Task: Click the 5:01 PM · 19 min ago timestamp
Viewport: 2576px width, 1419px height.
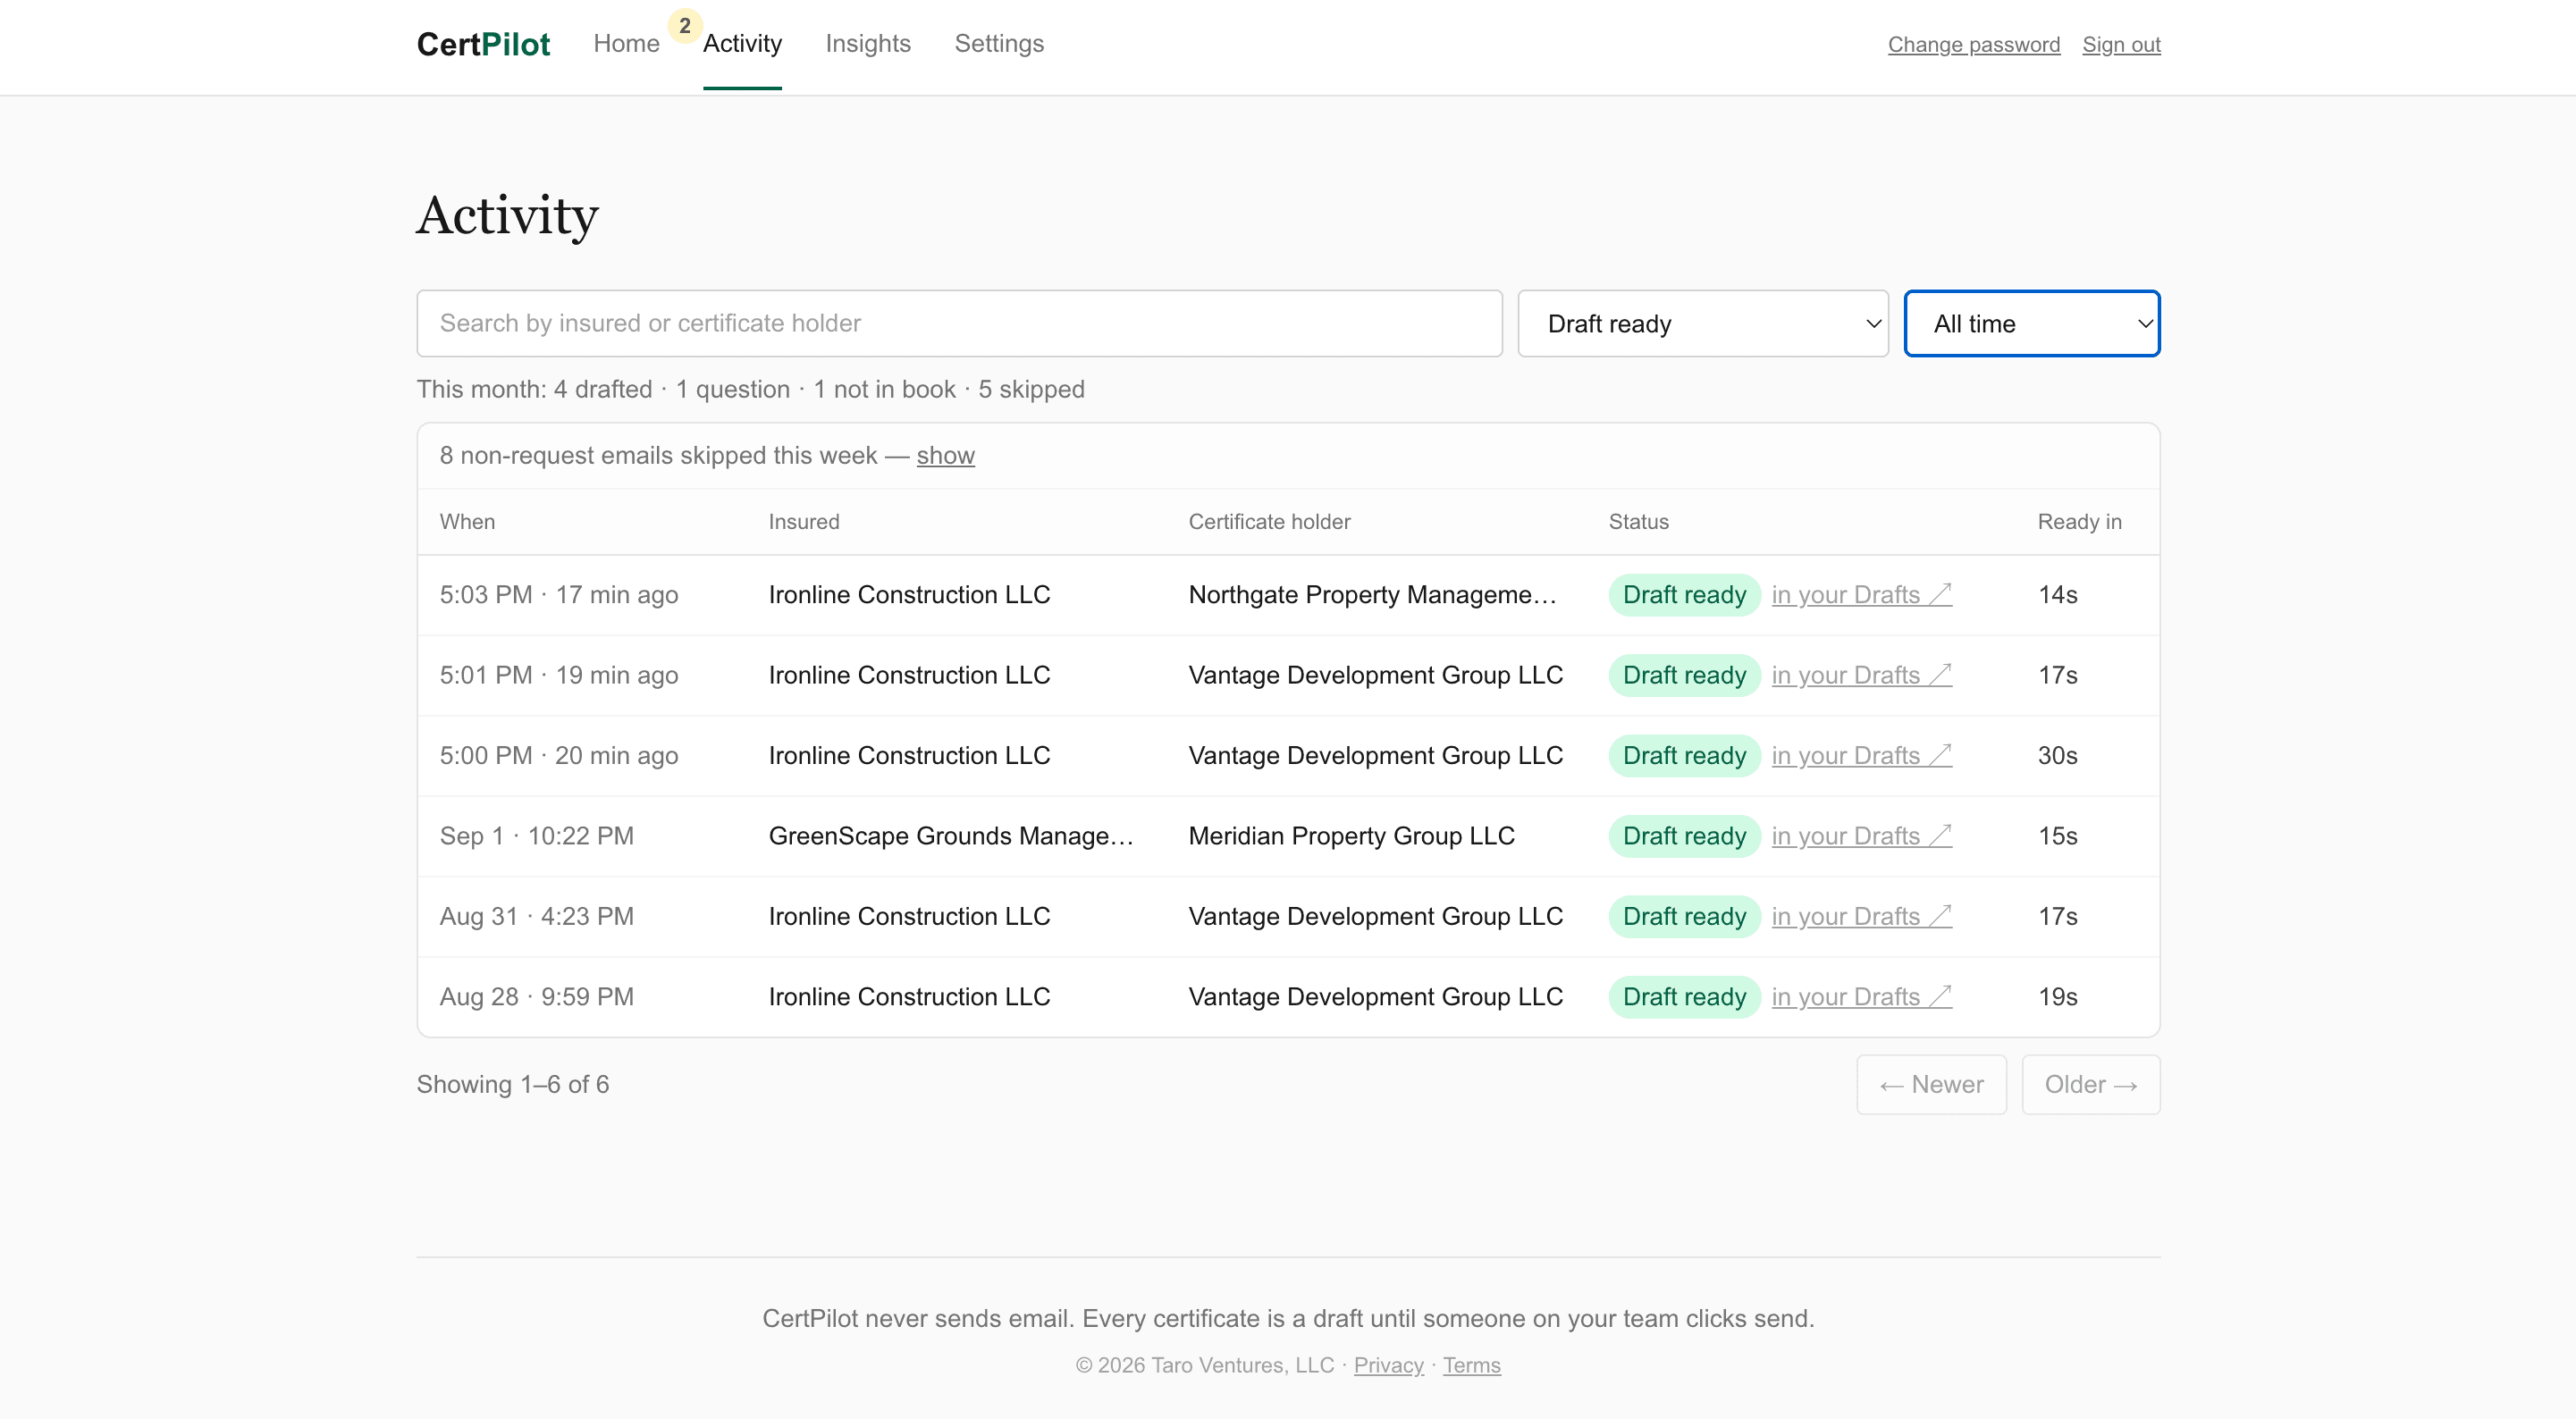Action: point(559,675)
